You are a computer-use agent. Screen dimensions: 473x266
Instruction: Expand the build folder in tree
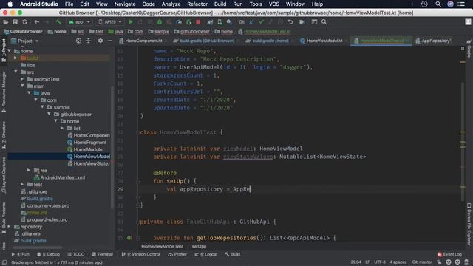(16, 58)
